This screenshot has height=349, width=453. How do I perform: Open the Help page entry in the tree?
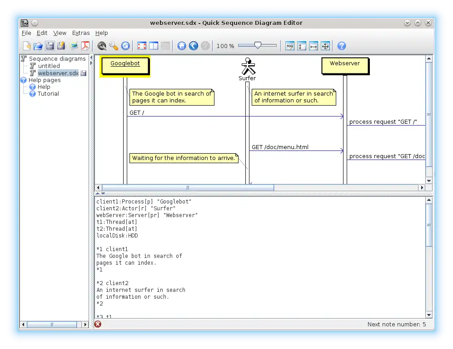(x=44, y=87)
